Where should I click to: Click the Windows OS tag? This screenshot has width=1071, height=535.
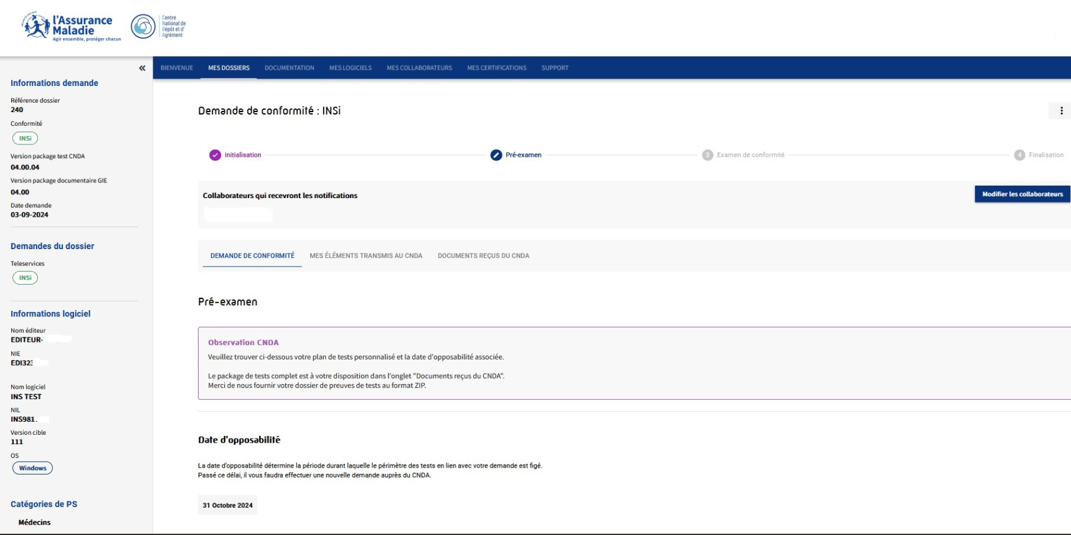[x=32, y=468]
